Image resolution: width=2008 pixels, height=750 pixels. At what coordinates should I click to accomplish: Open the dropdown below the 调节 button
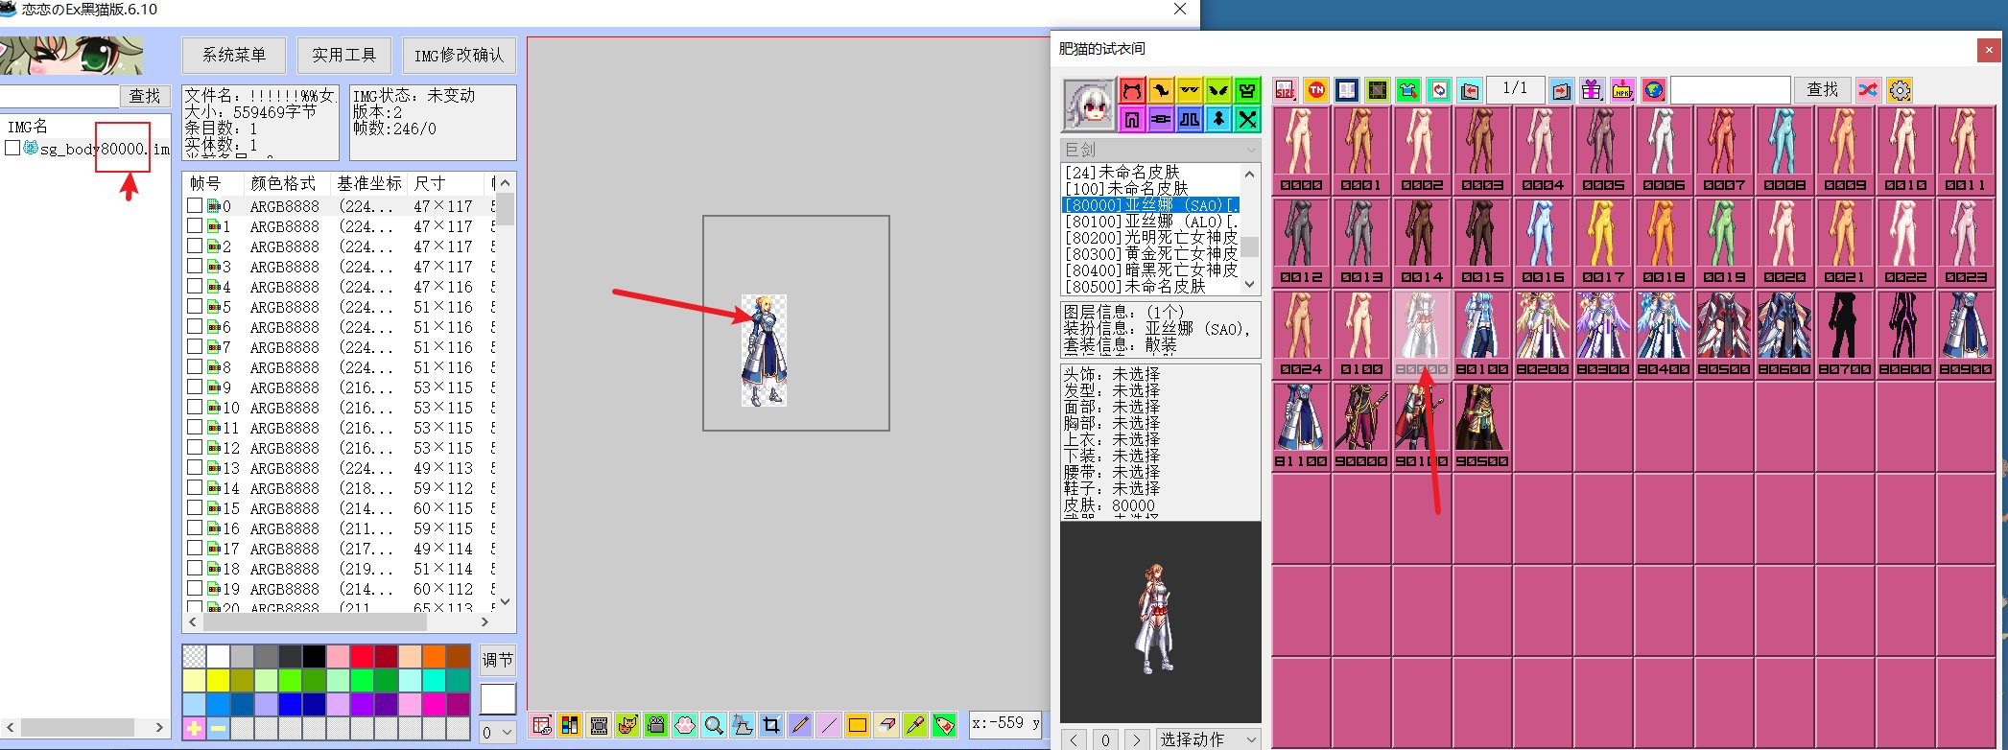[497, 733]
